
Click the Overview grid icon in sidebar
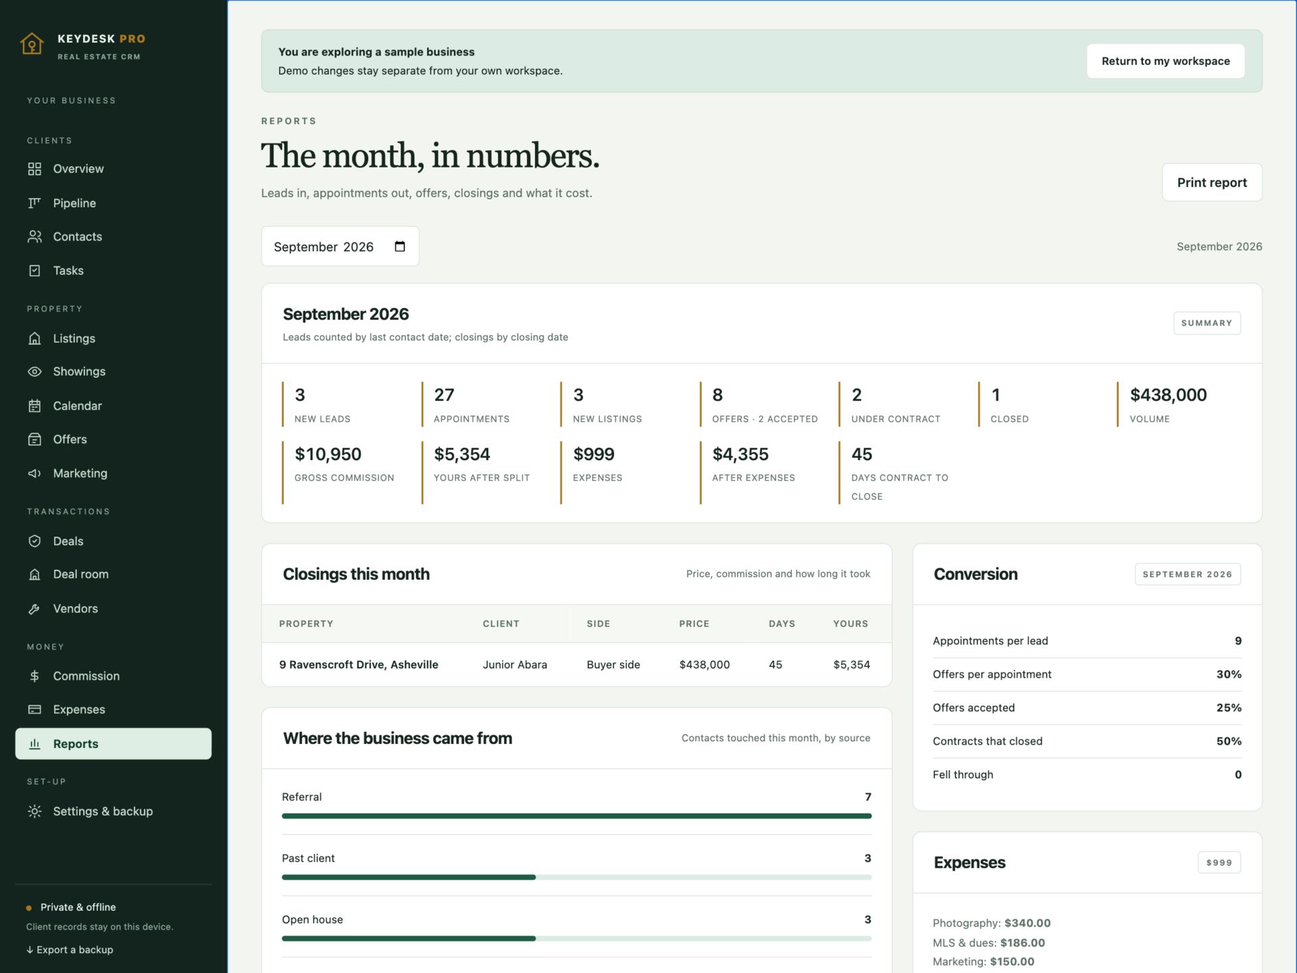(34, 169)
